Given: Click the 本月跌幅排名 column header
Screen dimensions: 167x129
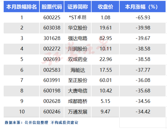Looking at the screenshot, I should click(22, 7).
